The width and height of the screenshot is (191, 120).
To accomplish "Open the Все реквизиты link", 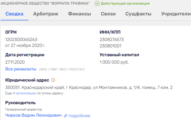I will coord(21,69).
